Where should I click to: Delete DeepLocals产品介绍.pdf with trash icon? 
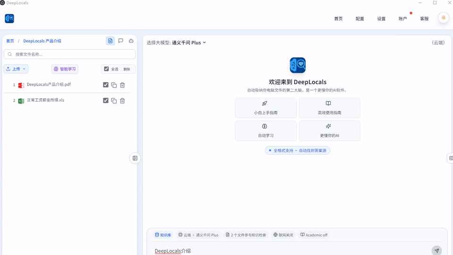pos(123,85)
